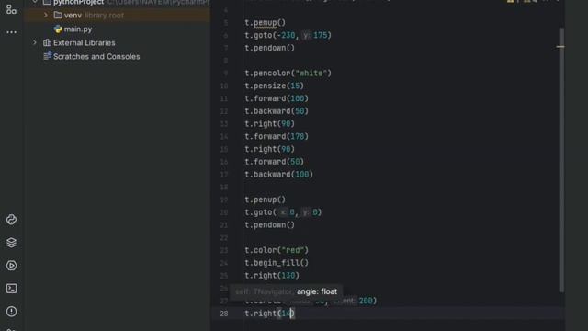
Task: Click line t.right(130)
Action: (x=272, y=276)
